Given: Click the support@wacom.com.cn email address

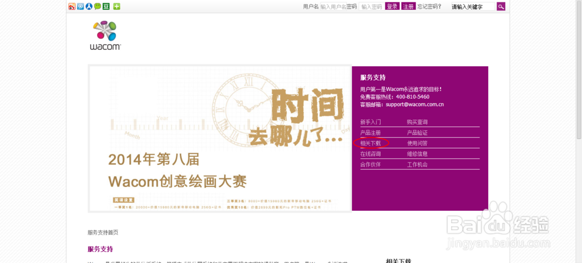Looking at the screenshot, I should pyautogui.click(x=414, y=105).
